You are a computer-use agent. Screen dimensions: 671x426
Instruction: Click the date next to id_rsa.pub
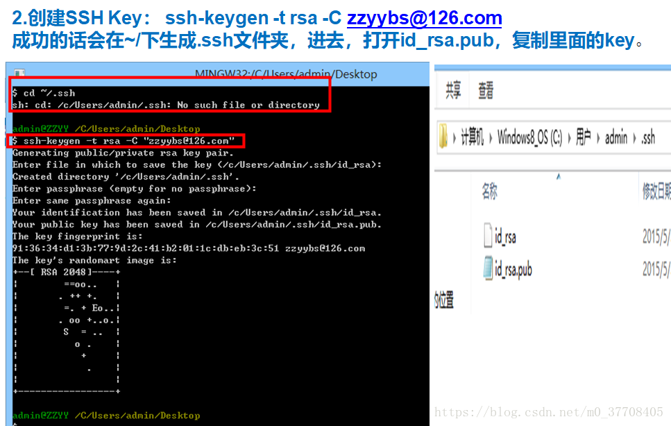coord(656,269)
